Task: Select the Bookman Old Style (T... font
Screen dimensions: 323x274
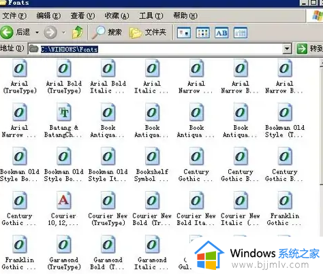Action: pos(285,120)
